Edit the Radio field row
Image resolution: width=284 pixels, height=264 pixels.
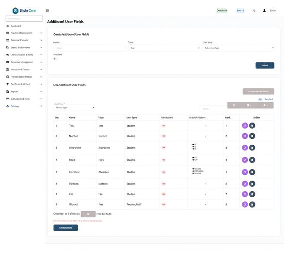coord(245,160)
